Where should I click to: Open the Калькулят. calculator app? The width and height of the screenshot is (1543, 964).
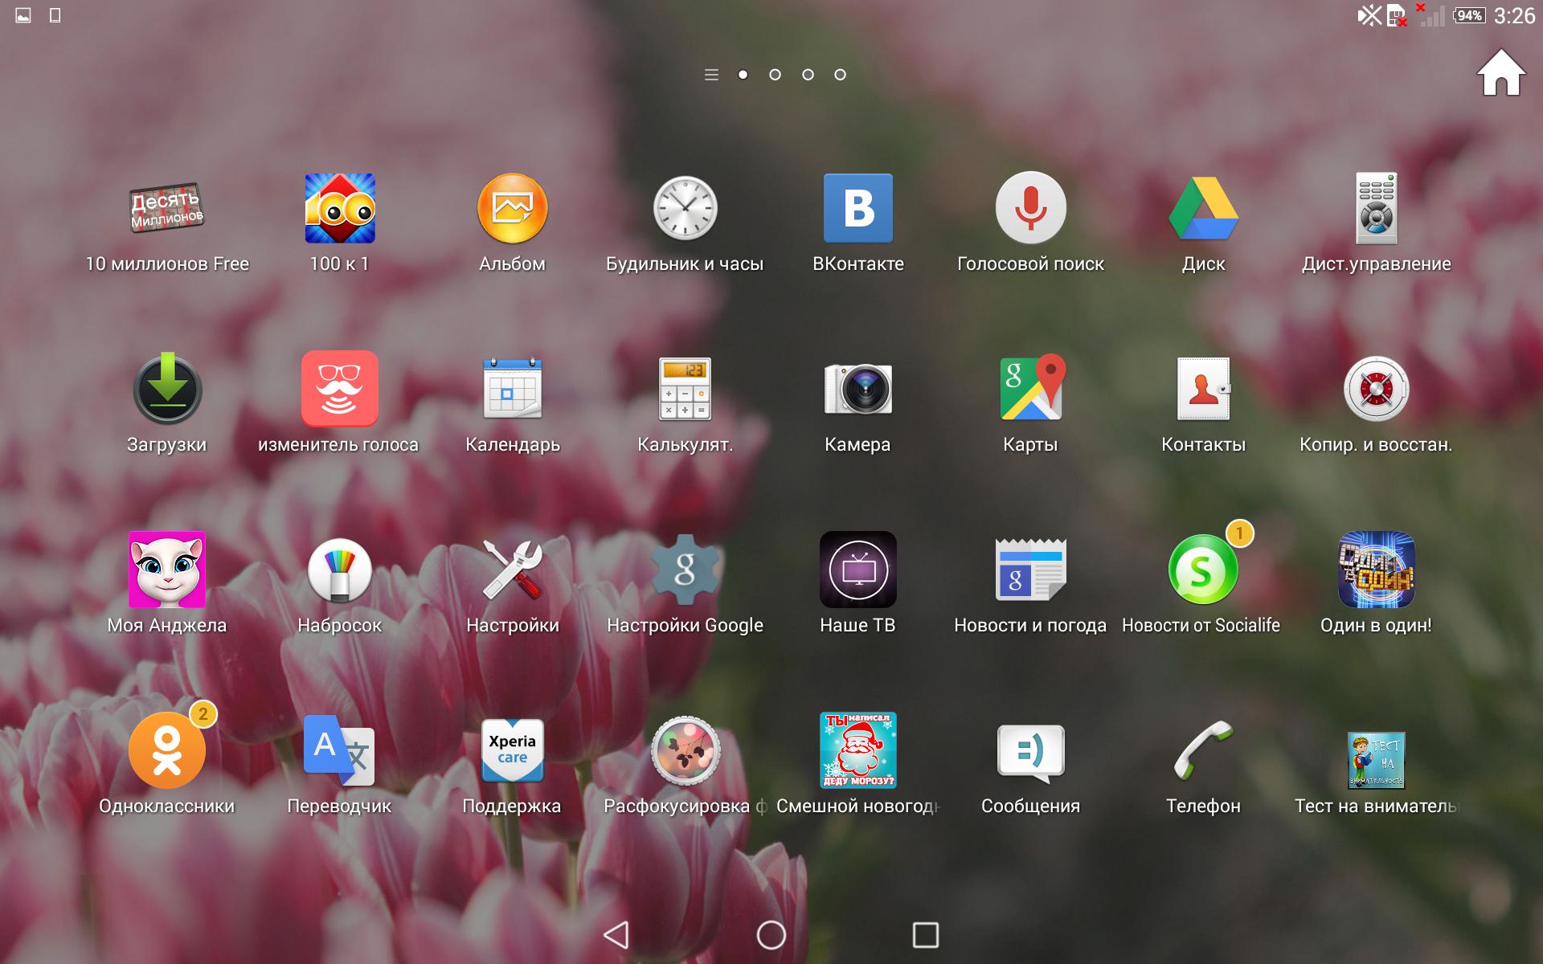click(685, 389)
